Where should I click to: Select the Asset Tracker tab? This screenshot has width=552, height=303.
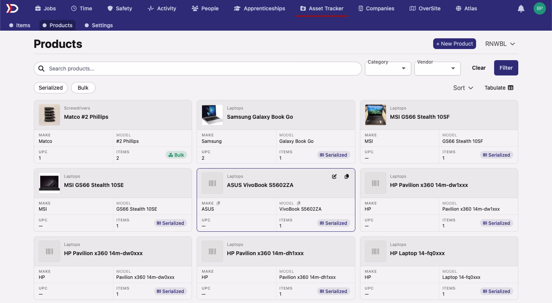point(322,8)
